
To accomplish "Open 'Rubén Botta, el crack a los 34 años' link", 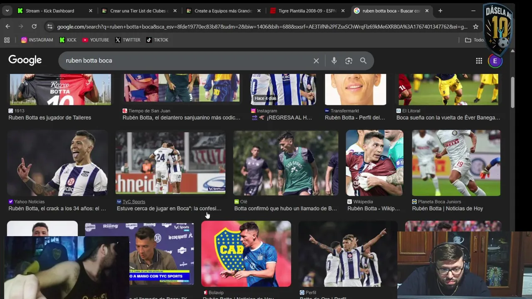I will pyautogui.click(x=57, y=208).
